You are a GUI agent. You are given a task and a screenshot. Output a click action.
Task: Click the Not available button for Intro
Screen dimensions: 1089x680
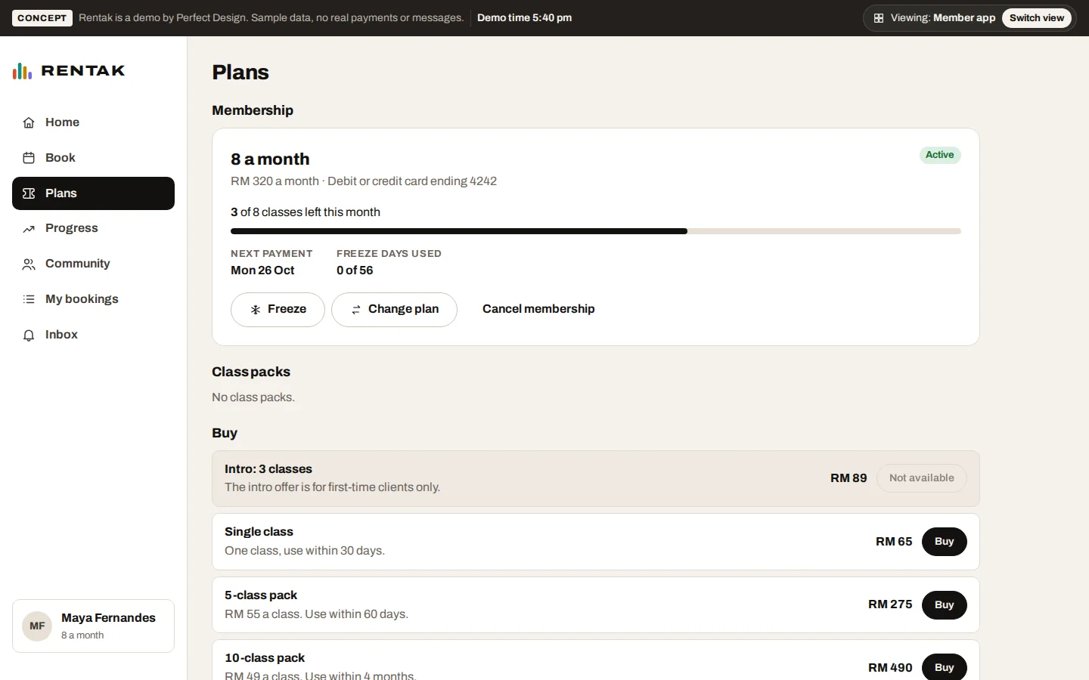click(x=921, y=478)
